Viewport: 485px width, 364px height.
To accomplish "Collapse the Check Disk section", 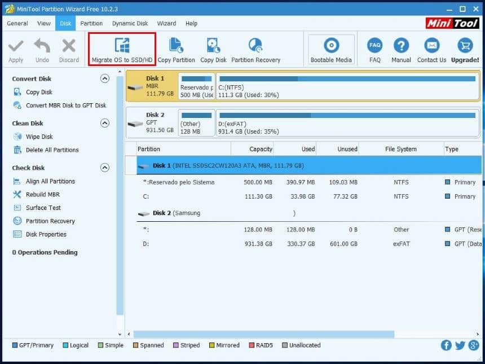I will [104, 168].
